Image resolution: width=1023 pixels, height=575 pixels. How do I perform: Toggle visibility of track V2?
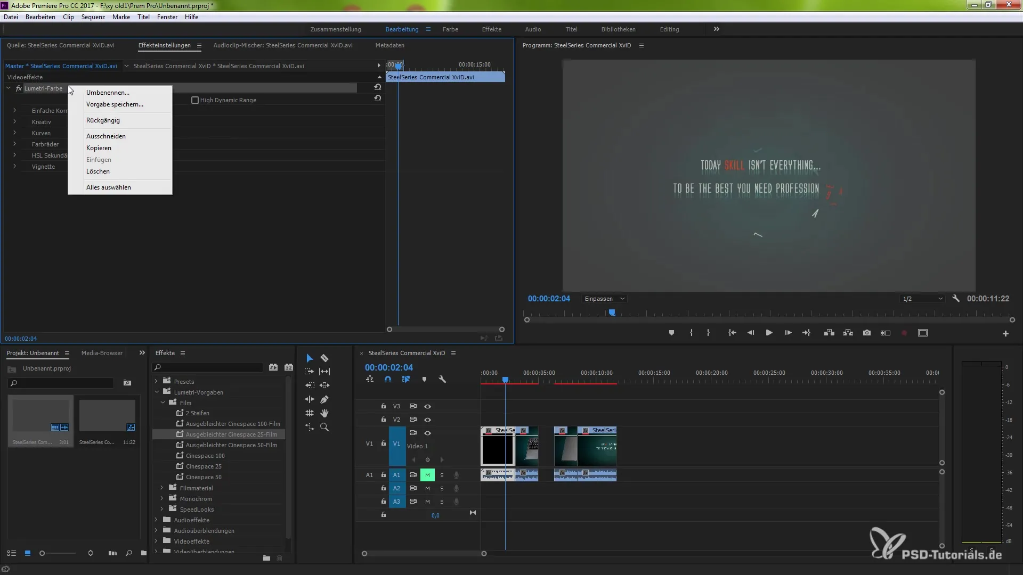pos(427,420)
